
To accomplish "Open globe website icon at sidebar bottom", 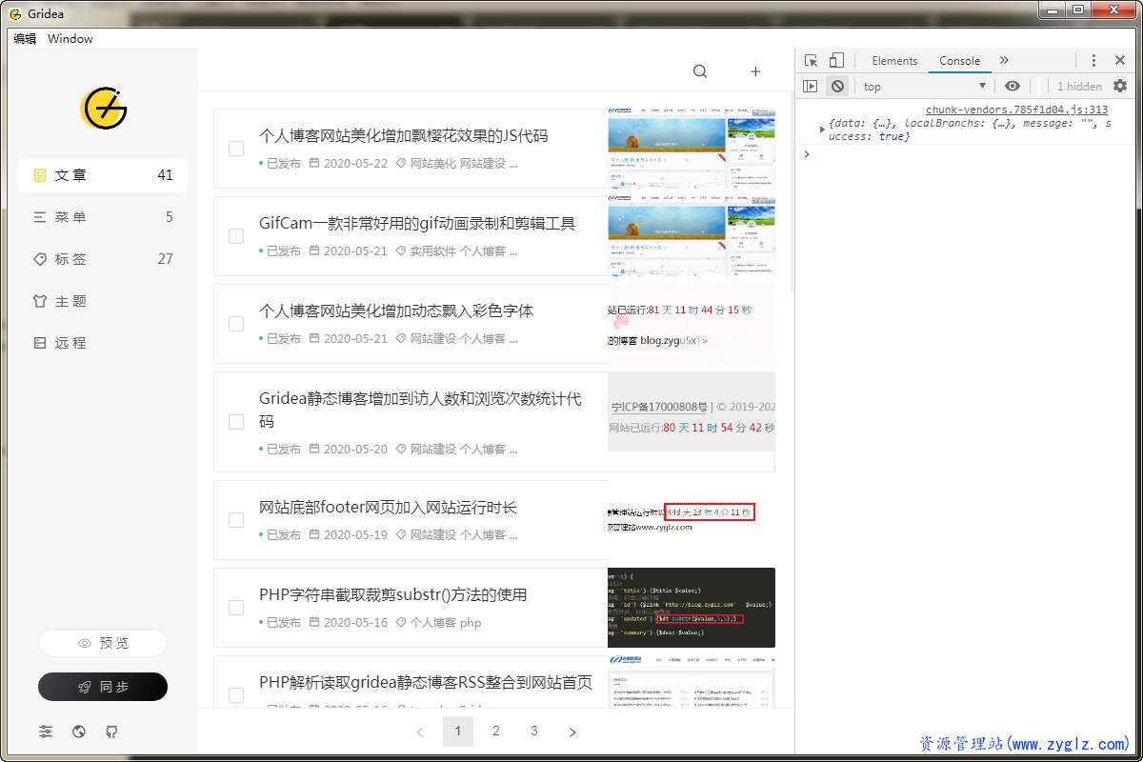I will coord(79,732).
